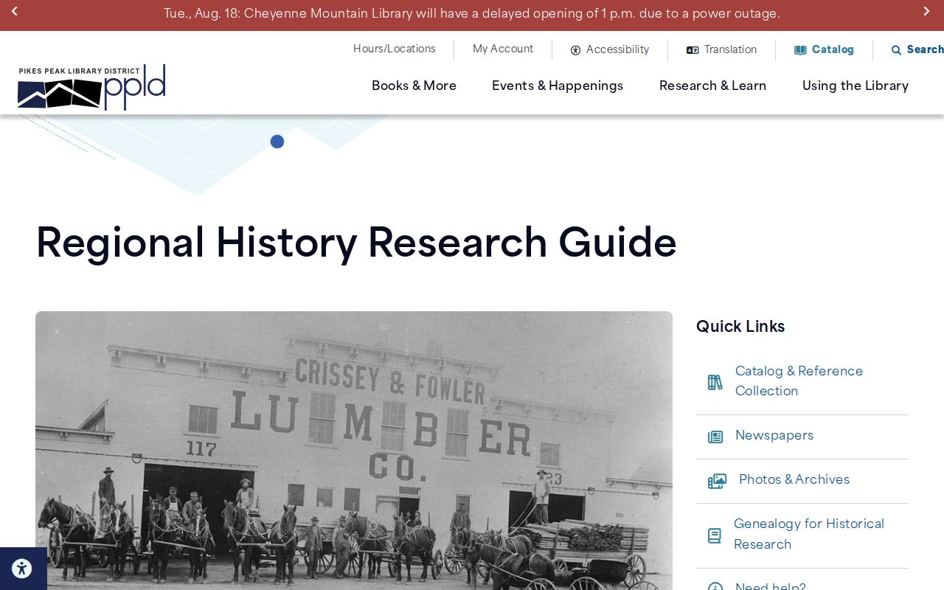Screen dimensions: 944x590
Task: Open Catalog & Reference Collection quick link
Action: (x=799, y=381)
